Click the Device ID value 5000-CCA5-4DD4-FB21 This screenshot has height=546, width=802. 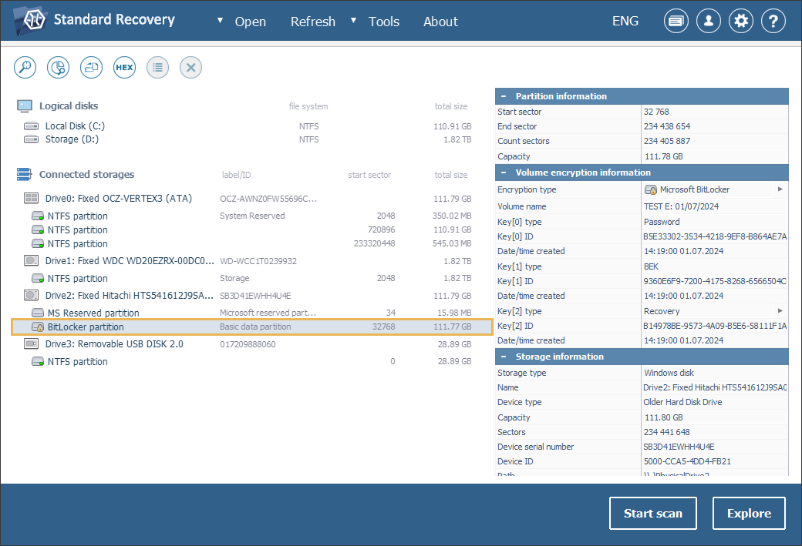[x=687, y=461]
